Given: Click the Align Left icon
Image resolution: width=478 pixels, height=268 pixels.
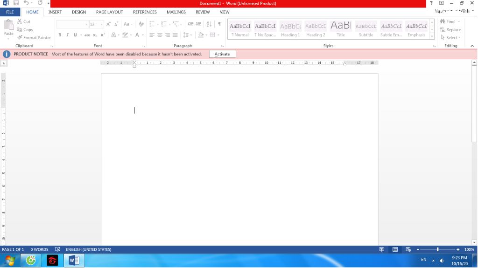Looking at the screenshot, I should [x=152, y=35].
